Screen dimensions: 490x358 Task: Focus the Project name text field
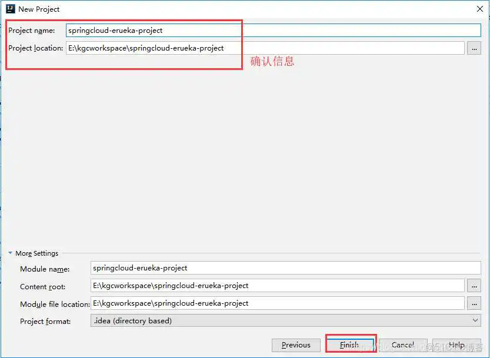point(274,30)
